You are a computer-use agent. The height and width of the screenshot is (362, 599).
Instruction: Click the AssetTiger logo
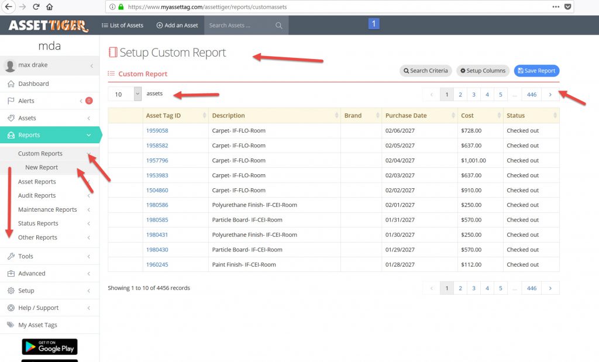[49, 26]
